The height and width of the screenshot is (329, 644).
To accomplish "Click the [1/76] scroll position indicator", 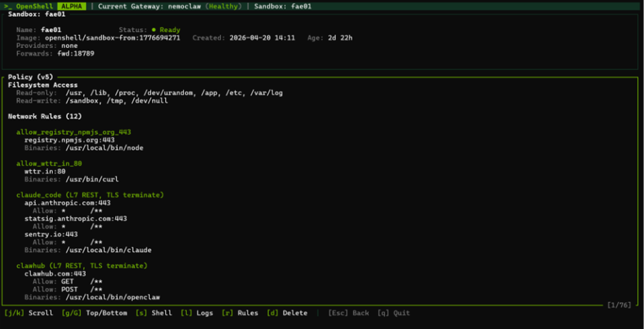I will tap(620, 305).
